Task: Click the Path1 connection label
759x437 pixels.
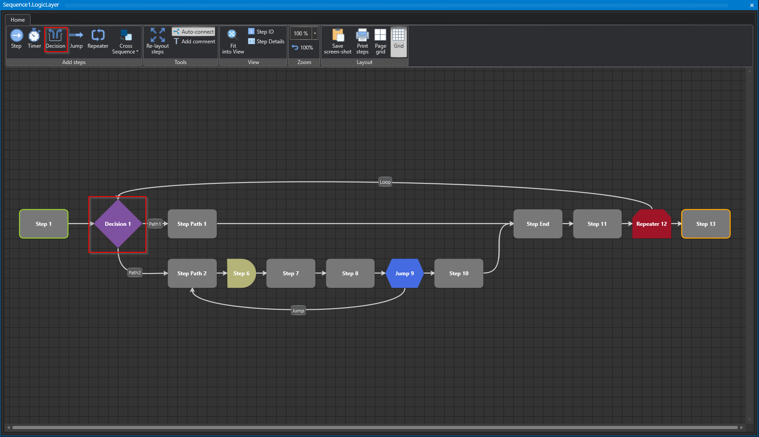Action: [x=155, y=224]
